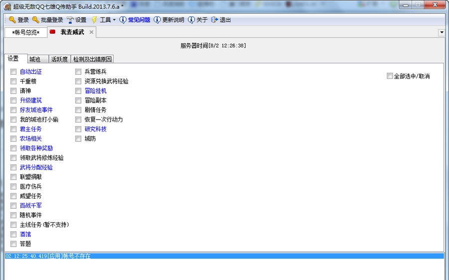Enable the 联盟捐献 checkbox

13,177
